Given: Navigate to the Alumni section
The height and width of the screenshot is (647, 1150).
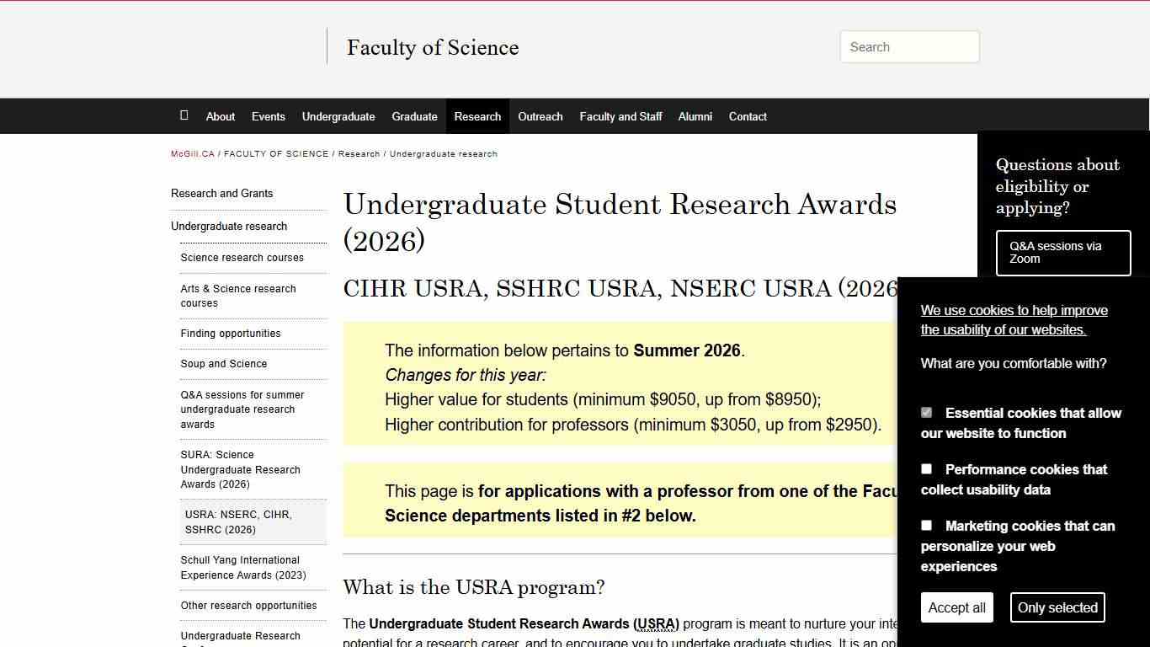Looking at the screenshot, I should click(695, 116).
